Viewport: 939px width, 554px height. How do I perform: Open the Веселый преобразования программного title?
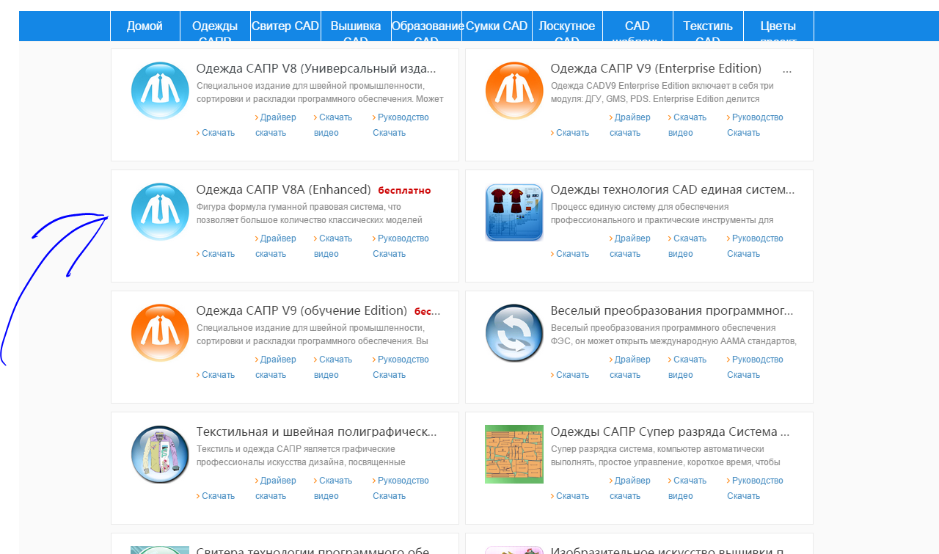tap(672, 311)
